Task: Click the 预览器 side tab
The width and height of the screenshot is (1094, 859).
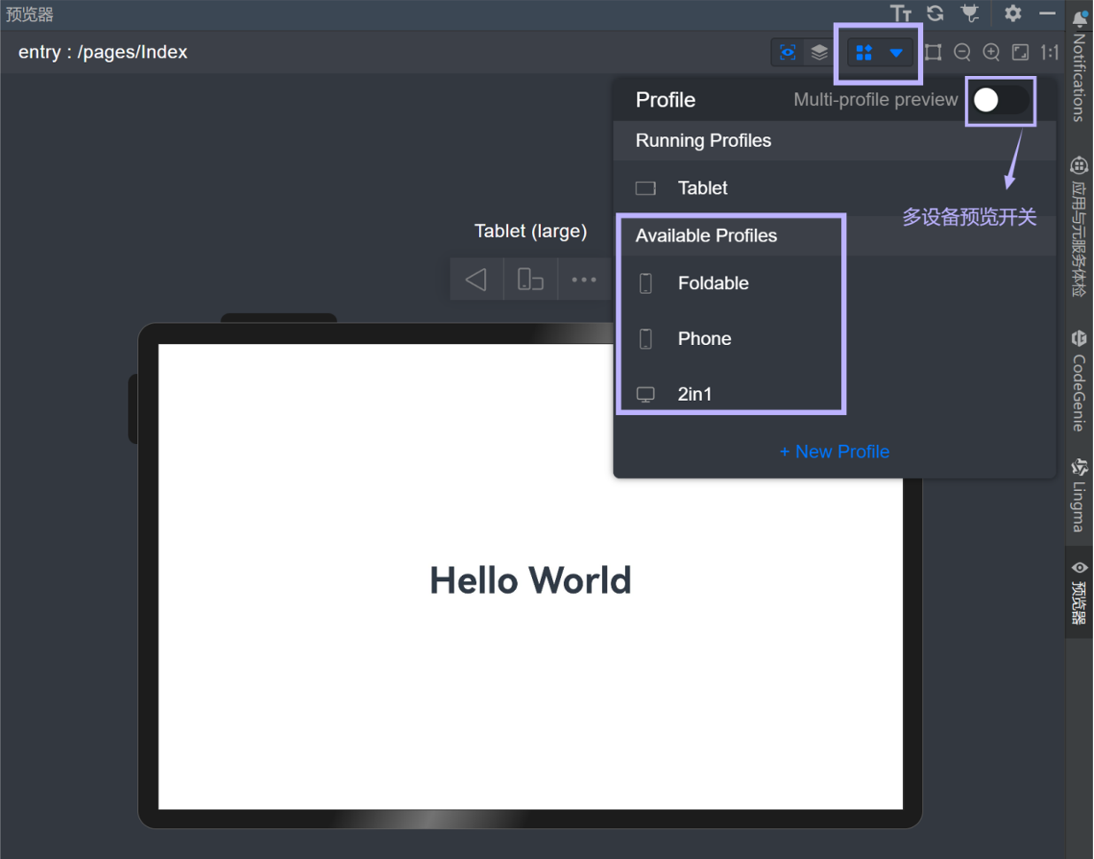Action: 1078,592
